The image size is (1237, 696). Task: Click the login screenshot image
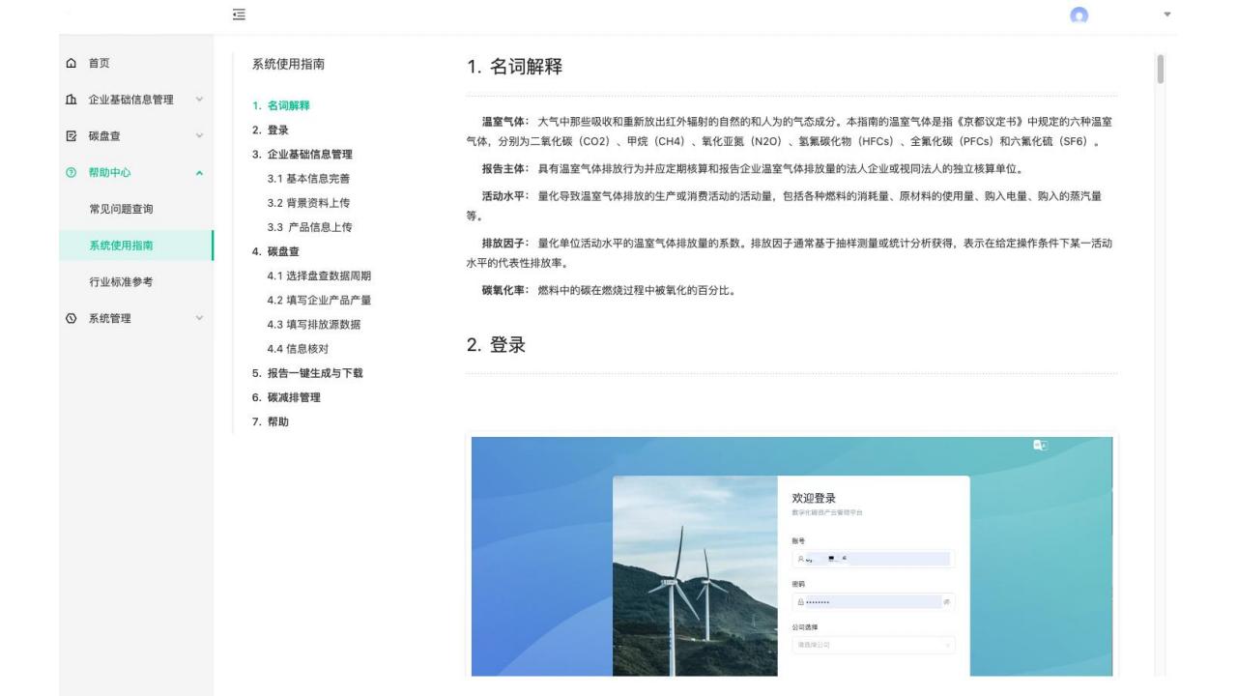click(791, 556)
